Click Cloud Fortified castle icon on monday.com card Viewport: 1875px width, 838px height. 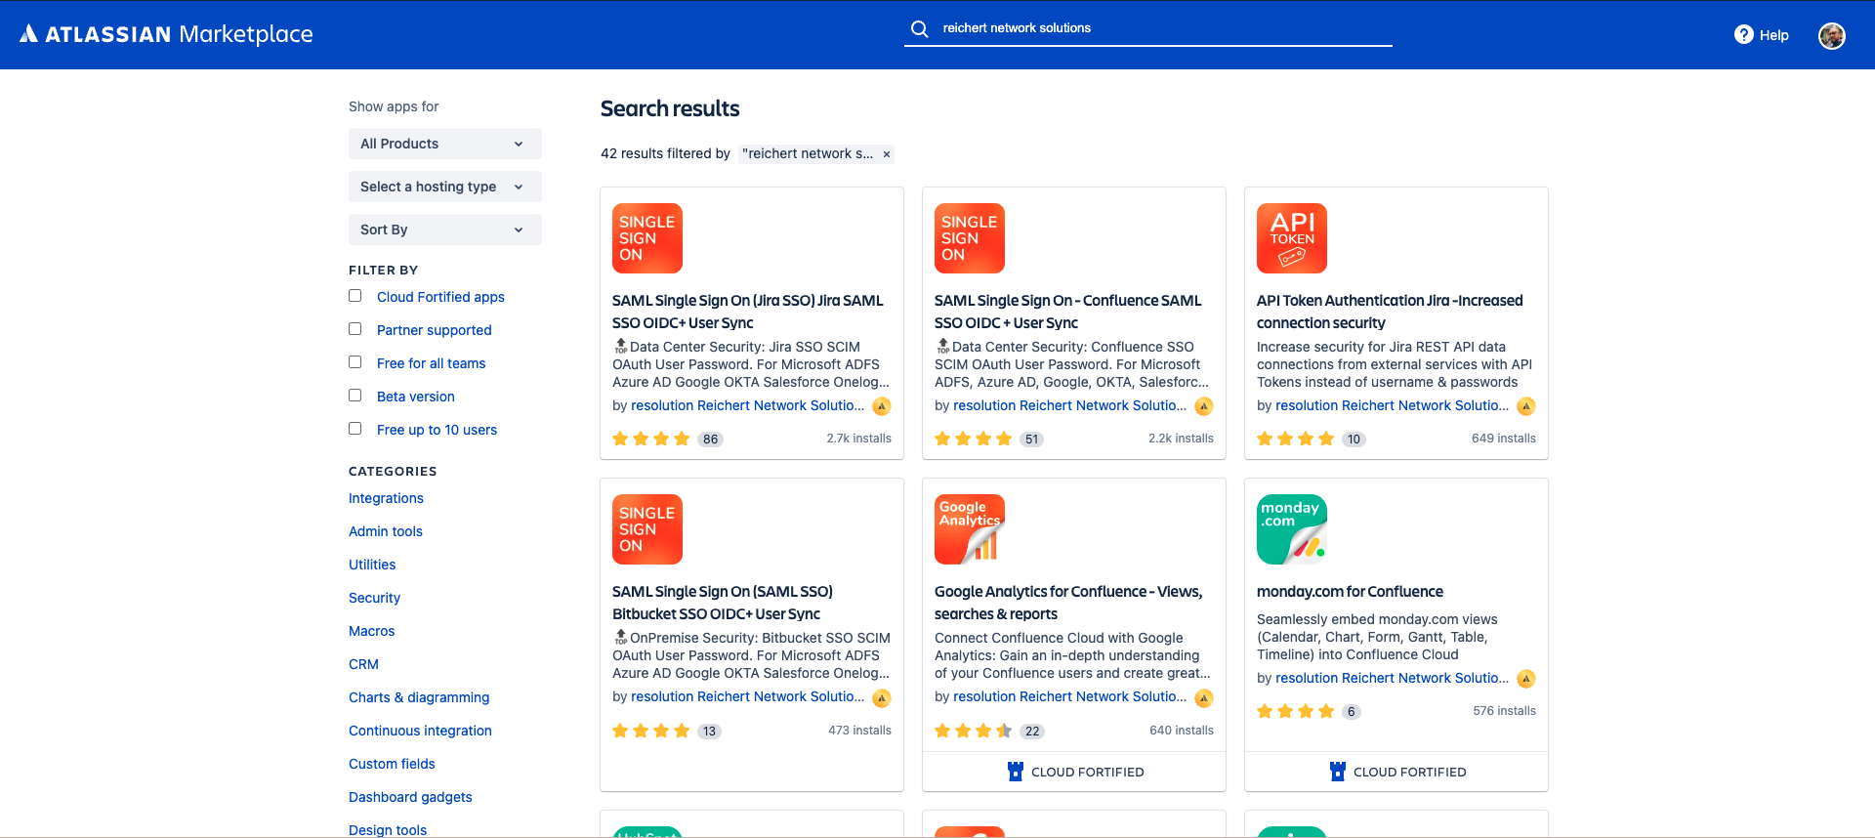[x=1338, y=772]
